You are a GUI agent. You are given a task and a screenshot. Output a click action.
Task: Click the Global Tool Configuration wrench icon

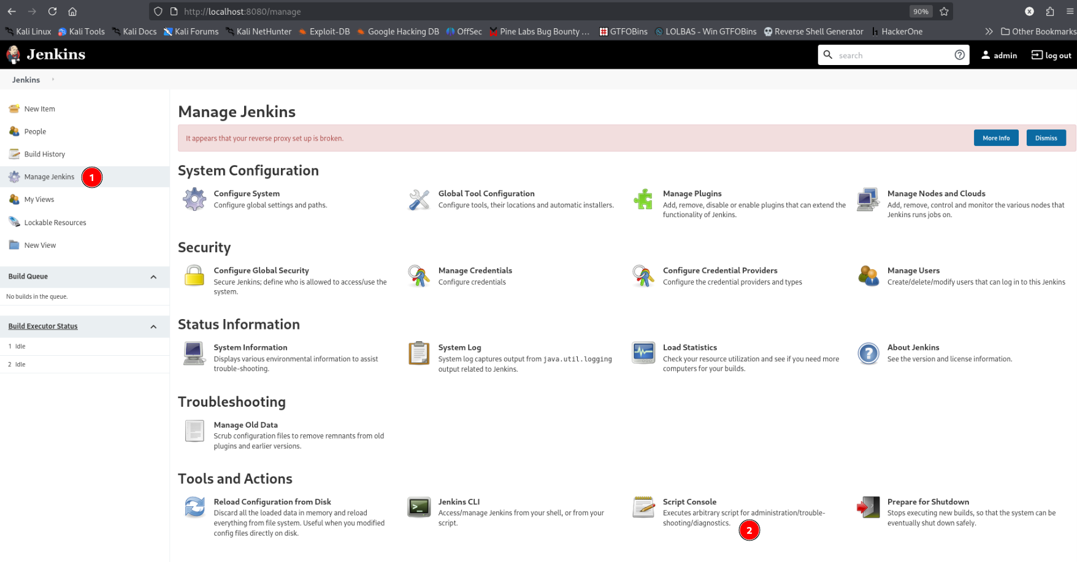[x=419, y=199]
